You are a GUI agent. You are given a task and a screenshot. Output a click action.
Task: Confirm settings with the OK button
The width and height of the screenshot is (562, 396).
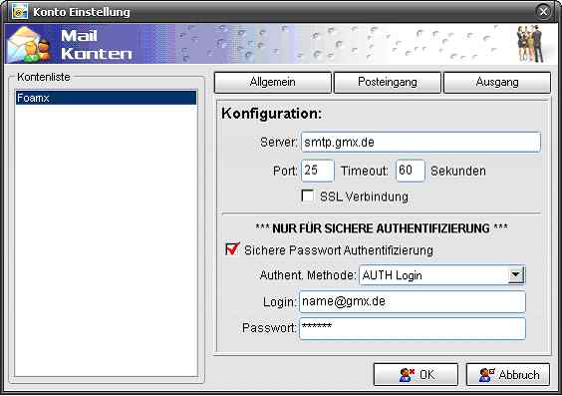point(416,375)
